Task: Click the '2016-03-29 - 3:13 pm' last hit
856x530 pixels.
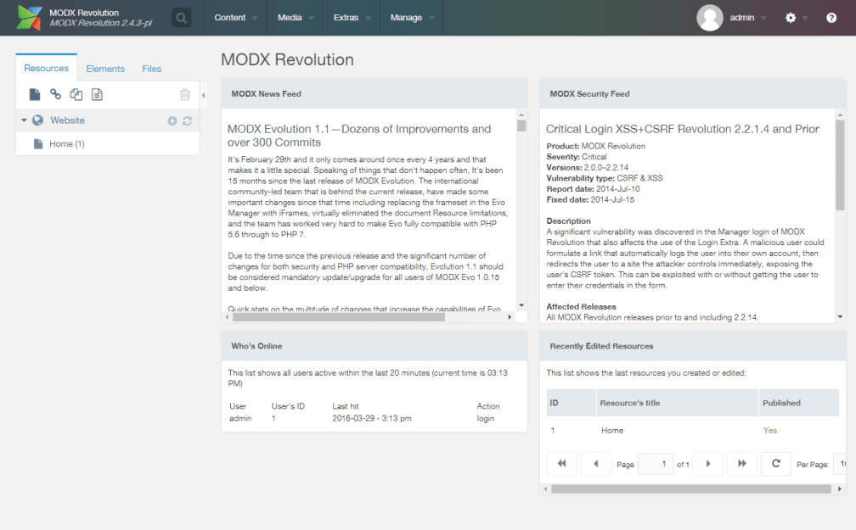Action: (372, 418)
